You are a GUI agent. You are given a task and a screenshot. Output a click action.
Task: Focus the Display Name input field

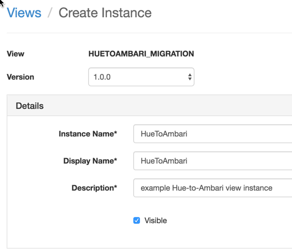(x=213, y=161)
